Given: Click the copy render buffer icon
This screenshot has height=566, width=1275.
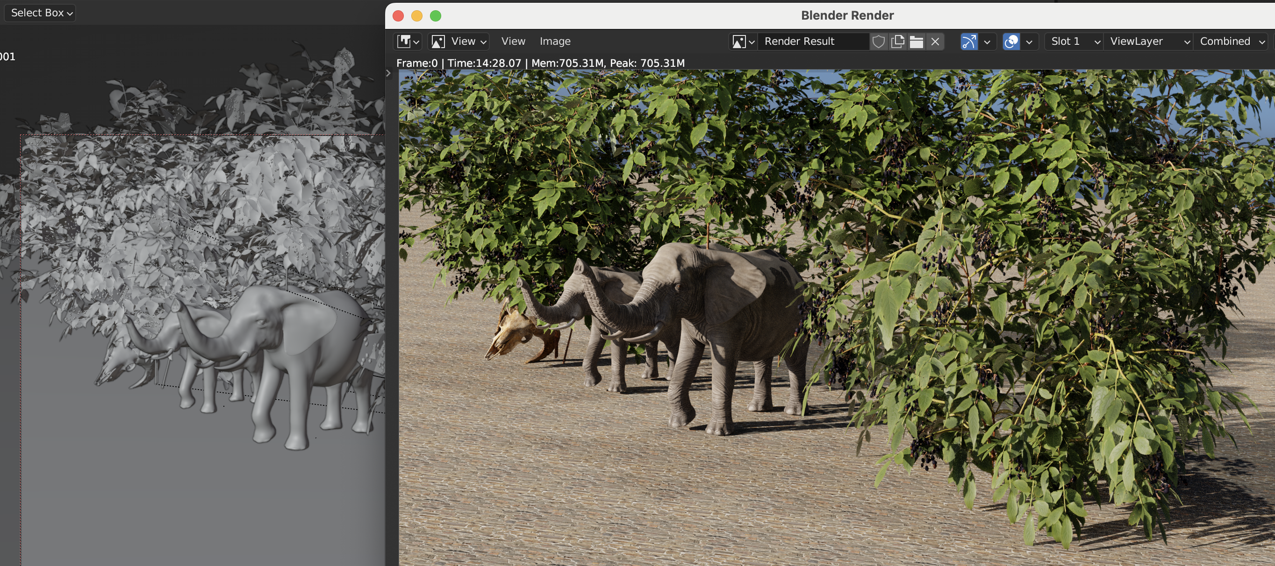Looking at the screenshot, I should [x=896, y=41].
